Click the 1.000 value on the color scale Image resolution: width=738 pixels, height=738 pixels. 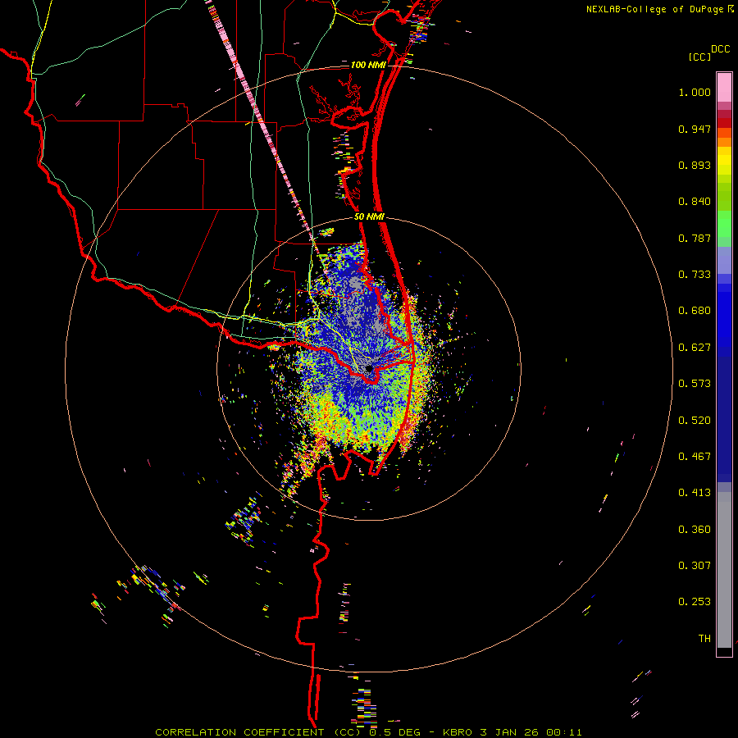(x=695, y=92)
